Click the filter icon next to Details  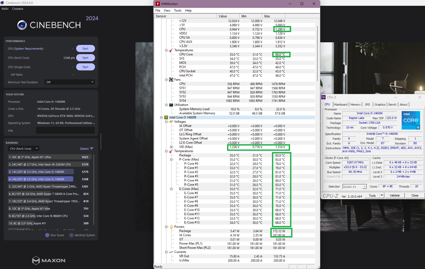point(92,149)
